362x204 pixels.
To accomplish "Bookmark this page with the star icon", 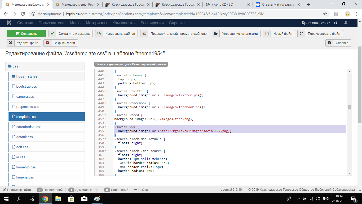I will coord(325,14).
